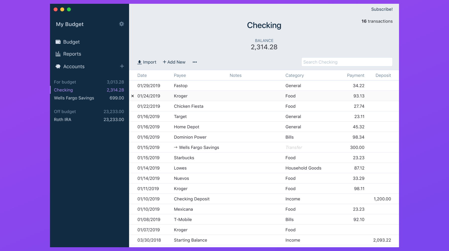Click the date 01/24/2019
Image resolution: width=449 pixels, height=251 pixels.
tap(149, 96)
